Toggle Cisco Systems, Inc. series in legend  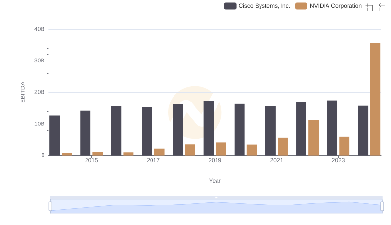(x=257, y=6)
